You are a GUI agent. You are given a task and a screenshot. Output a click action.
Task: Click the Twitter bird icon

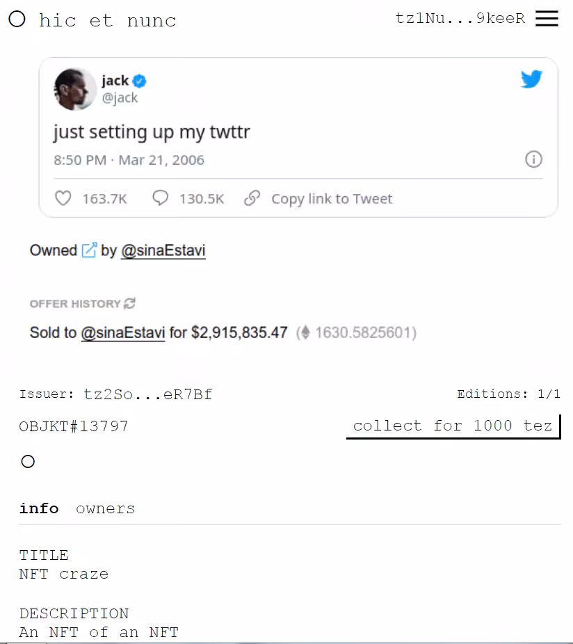pos(531,79)
